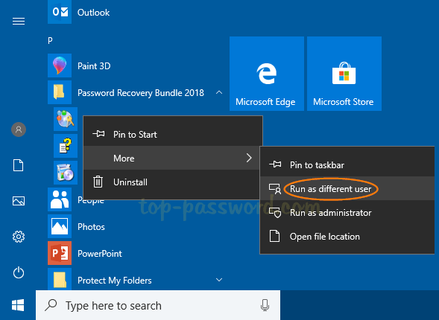Open Settings gear icon in Start sidebar
Viewport: 439px width, 320px height.
(19, 237)
